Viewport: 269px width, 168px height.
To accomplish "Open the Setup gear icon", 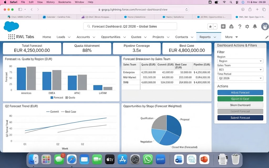I will pos(247,27).
